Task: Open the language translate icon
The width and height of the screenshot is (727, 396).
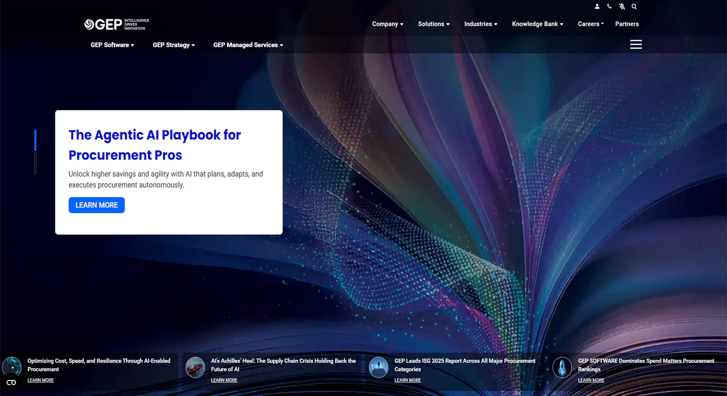Action: [x=622, y=7]
